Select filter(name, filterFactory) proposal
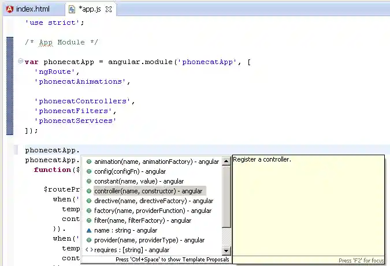390x266 pixels. [x=143, y=220]
